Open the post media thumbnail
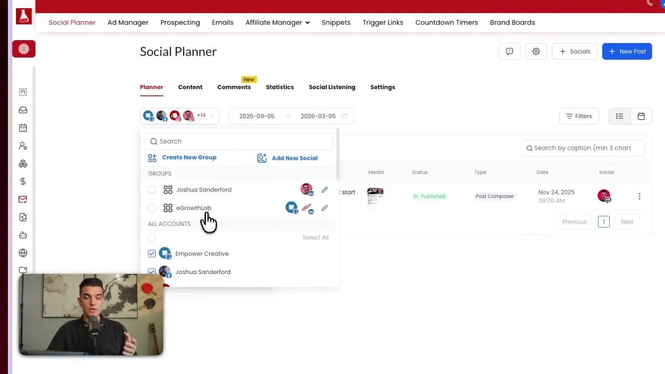Image resolution: width=665 pixels, height=374 pixels. coord(375,196)
